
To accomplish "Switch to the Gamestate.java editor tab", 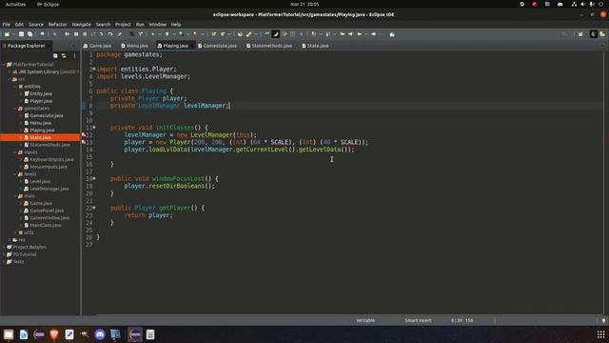I will [217, 46].
